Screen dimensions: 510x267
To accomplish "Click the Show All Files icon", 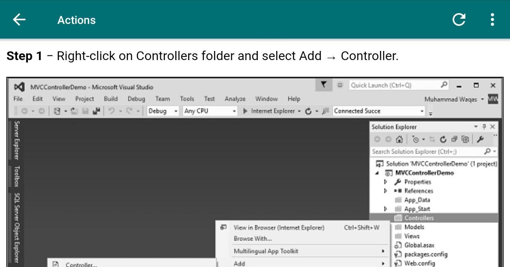I will click(465, 139).
